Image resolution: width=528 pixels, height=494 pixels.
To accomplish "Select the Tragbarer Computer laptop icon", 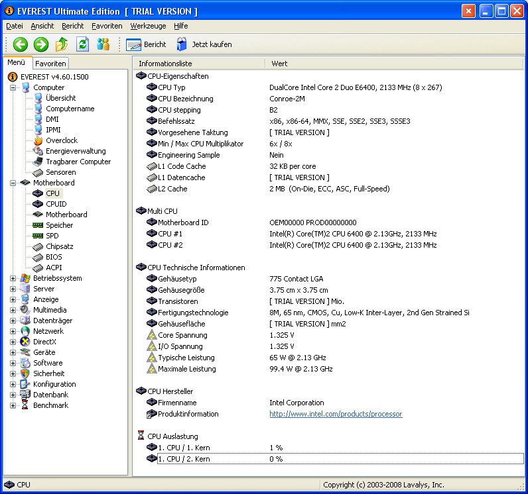I will (x=38, y=162).
